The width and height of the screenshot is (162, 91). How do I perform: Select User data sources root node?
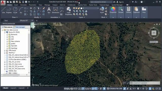[12, 30]
